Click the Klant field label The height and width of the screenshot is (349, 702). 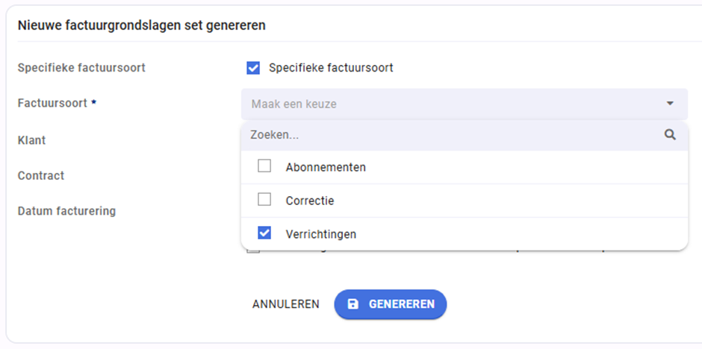click(x=31, y=139)
